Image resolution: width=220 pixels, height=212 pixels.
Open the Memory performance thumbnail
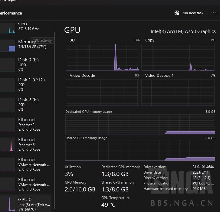point(8,46)
